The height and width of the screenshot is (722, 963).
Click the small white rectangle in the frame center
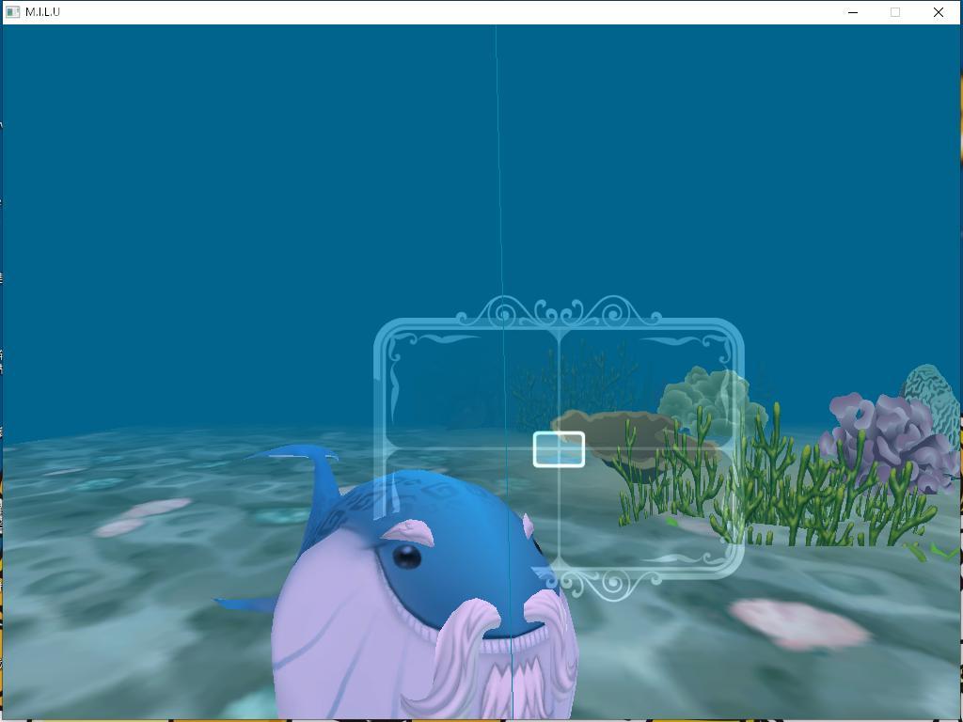coord(559,449)
